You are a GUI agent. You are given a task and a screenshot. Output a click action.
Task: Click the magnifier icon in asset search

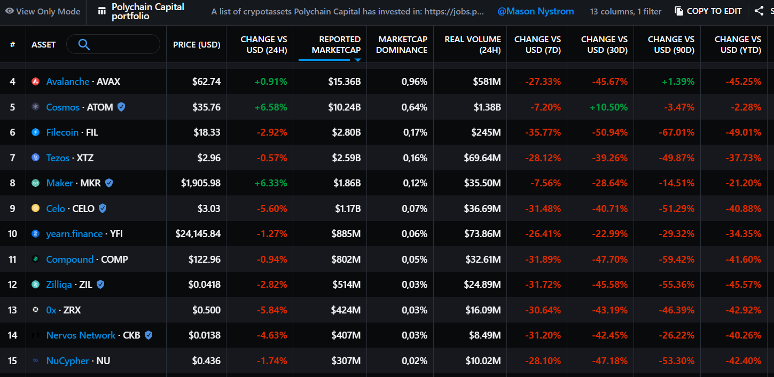pos(84,44)
